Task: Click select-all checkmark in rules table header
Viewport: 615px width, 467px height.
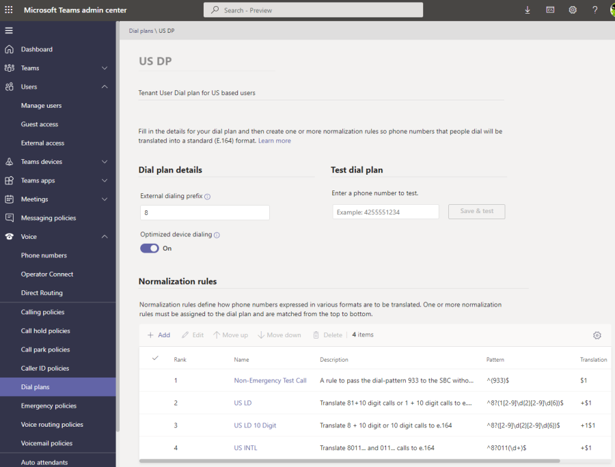Action: click(155, 358)
